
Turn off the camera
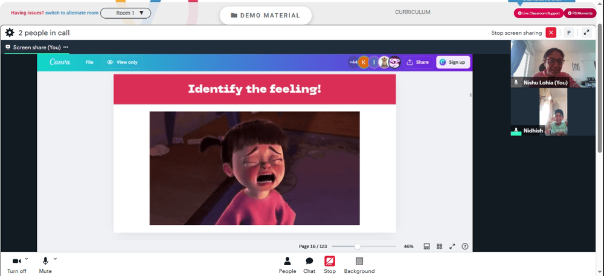click(16, 265)
